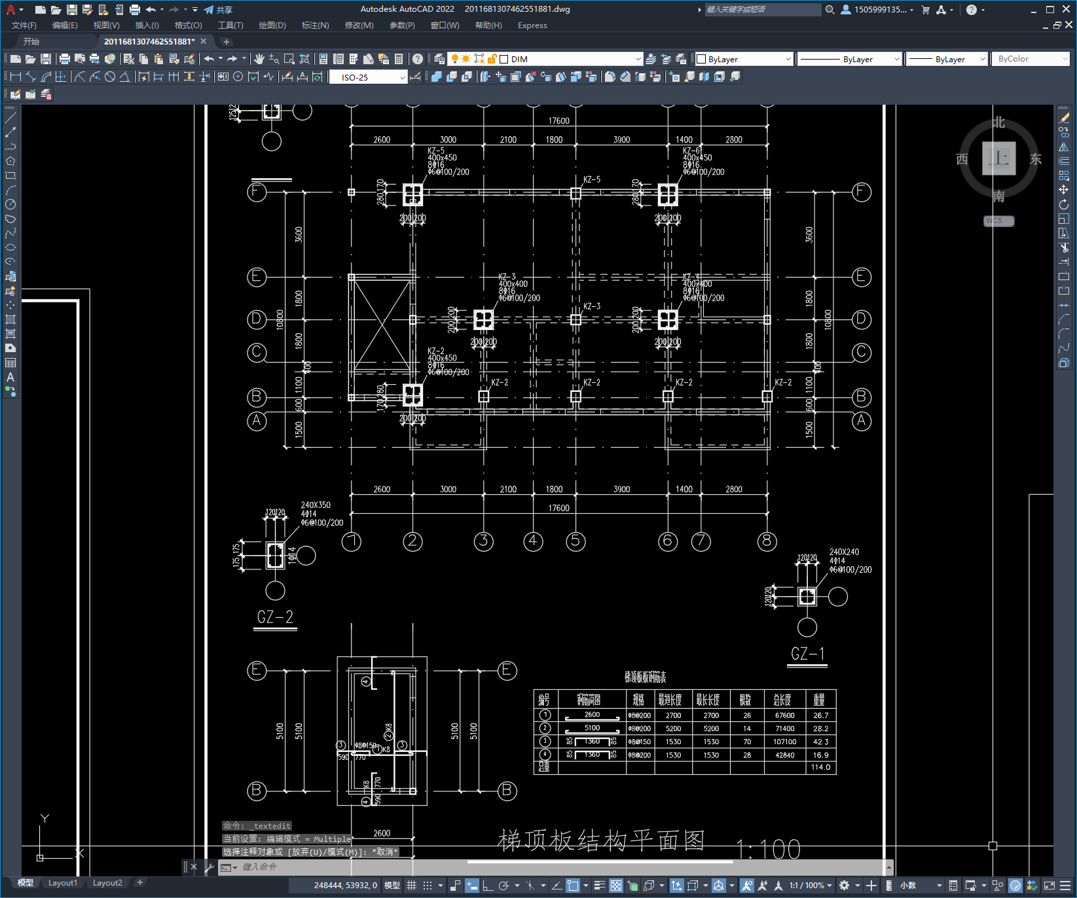1077x898 pixels.
Task: Open the 1:1 / 100% annotation scale dropdown
Action: coord(811,886)
